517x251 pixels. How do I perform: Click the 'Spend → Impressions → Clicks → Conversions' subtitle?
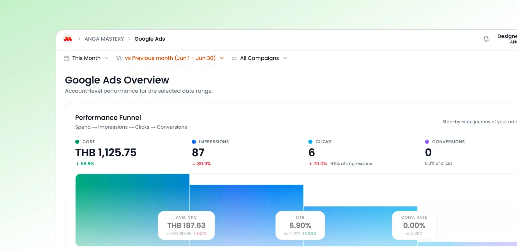pyautogui.click(x=131, y=127)
